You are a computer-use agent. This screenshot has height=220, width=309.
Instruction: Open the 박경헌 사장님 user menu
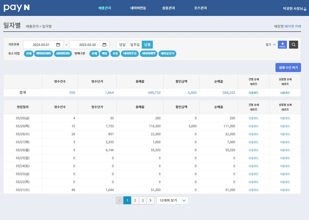295,9
